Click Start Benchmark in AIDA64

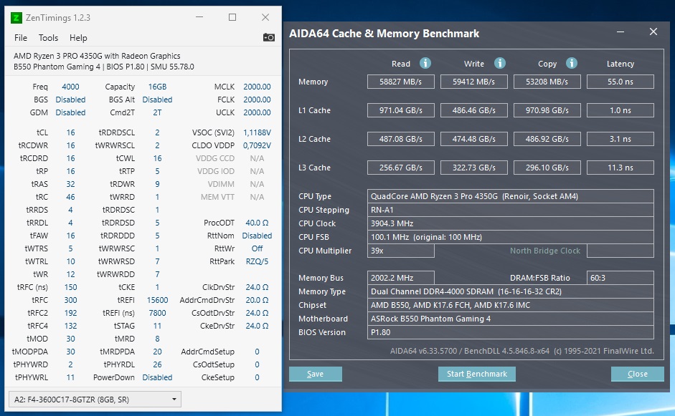pos(476,374)
